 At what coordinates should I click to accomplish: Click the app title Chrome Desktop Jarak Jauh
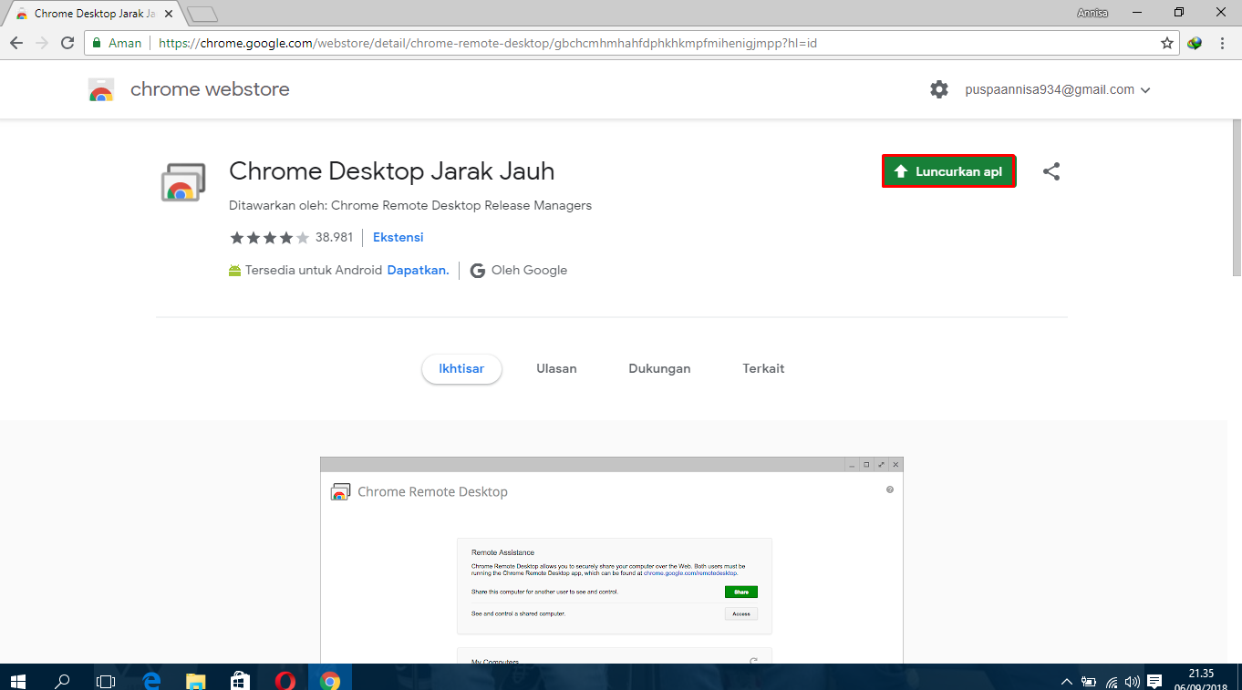point(391,171)
